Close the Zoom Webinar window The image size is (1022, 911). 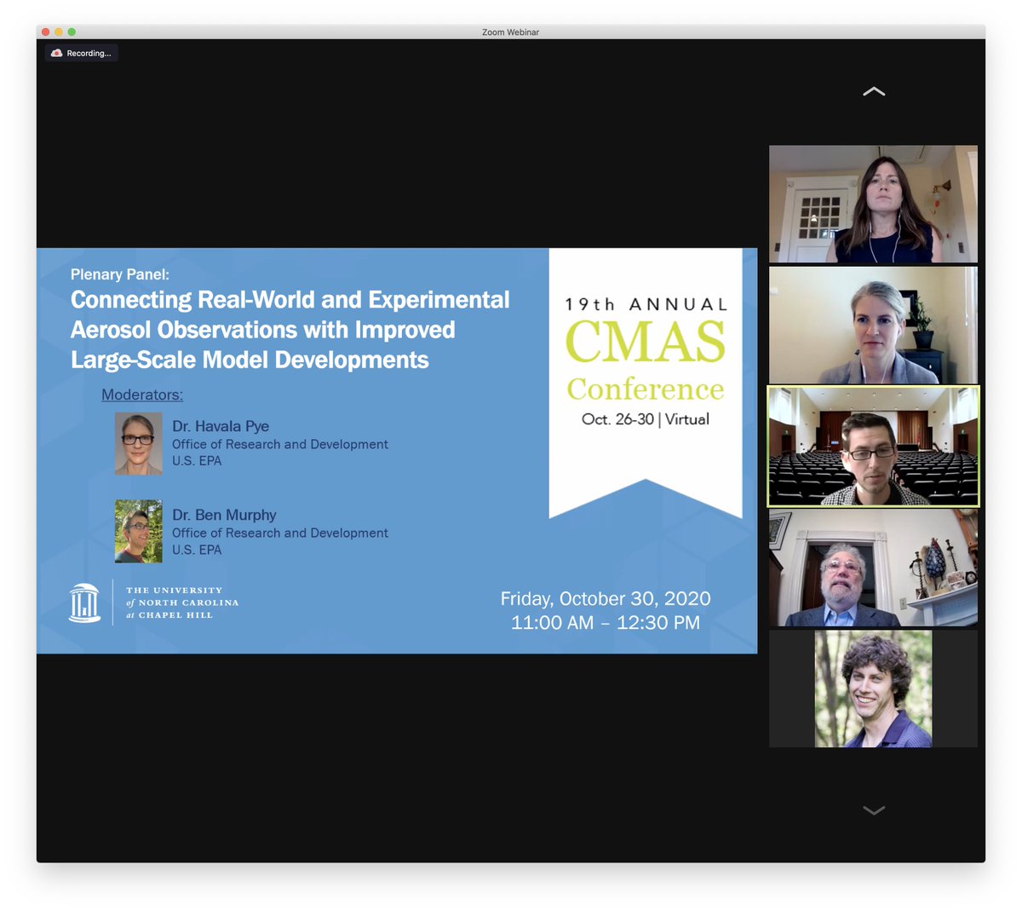point(46,32)
